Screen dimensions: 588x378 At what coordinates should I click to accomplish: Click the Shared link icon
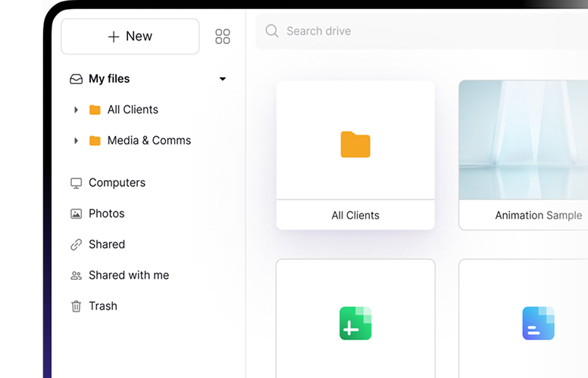(x=76, y=245)
